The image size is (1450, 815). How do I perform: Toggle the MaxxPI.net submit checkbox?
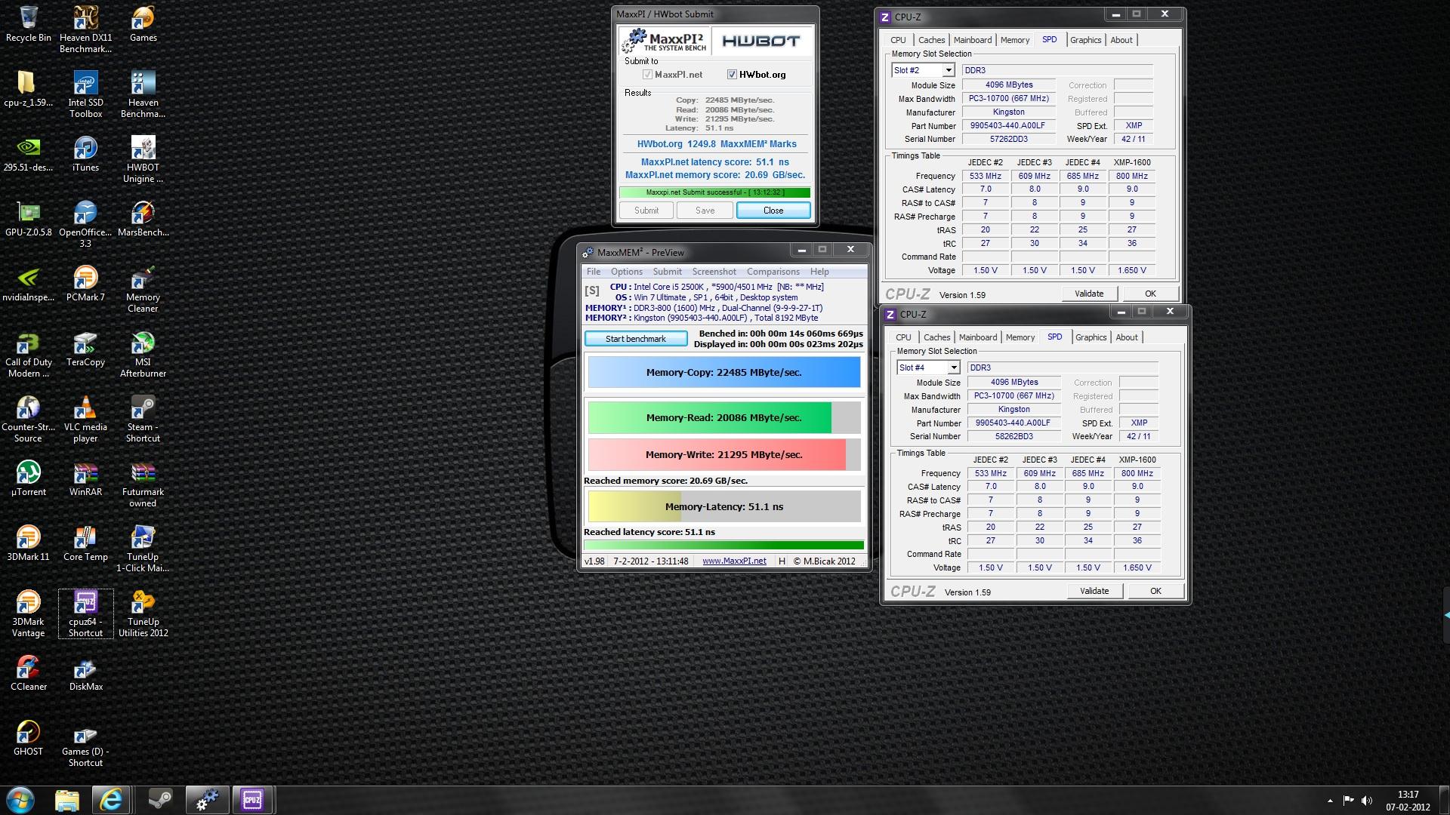(647, 75)
